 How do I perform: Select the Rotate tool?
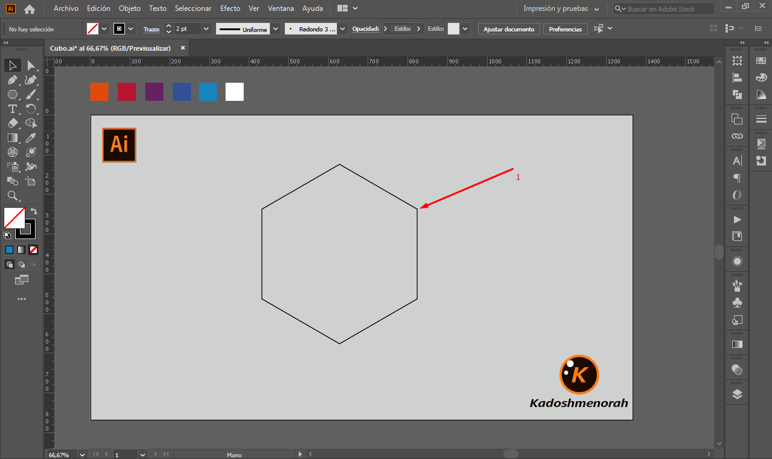pos(31,109)
